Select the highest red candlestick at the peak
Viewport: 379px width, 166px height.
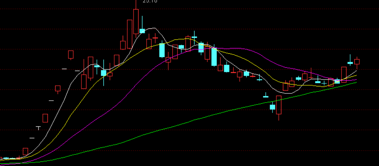click(x=136, y=22)
